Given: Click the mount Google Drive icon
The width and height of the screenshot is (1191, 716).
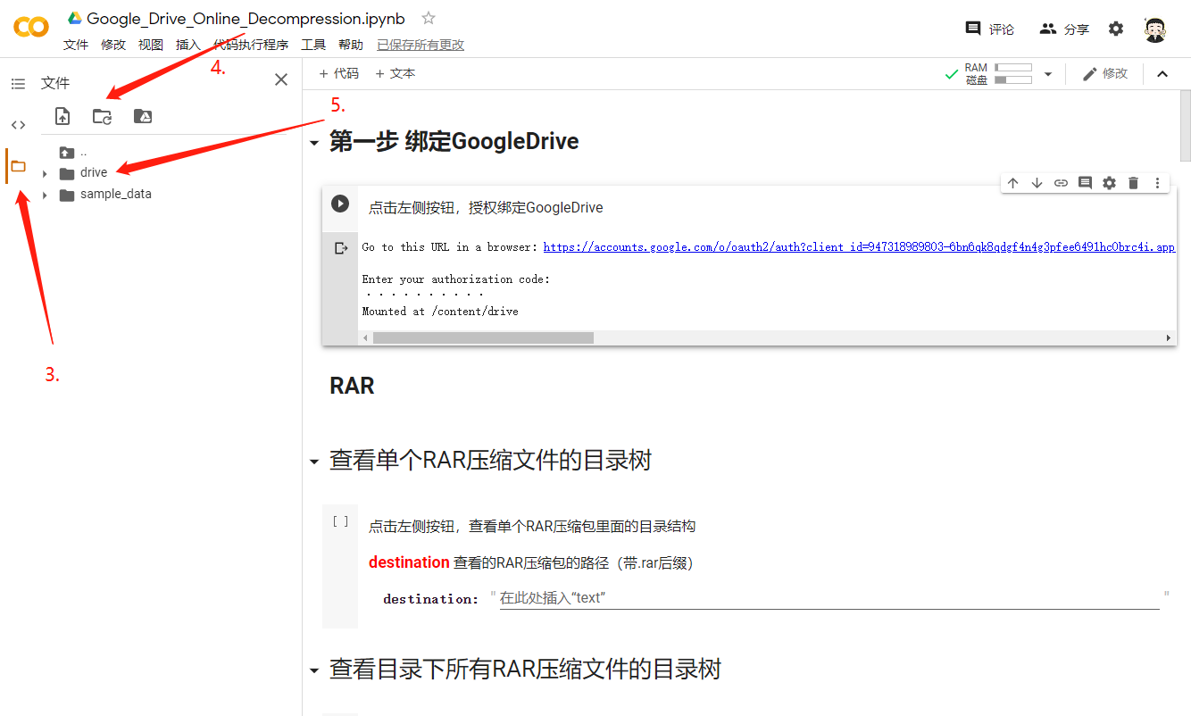Looking at the screenshot, I should pos(143,116).
